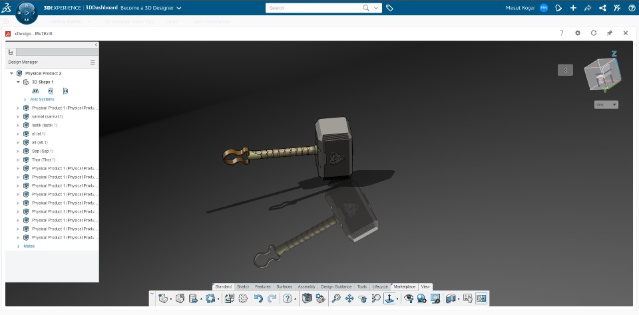Click the YZ plane icon
This screenshot has width=639, height=315.
pyautogui.click(x=51, y=91)
